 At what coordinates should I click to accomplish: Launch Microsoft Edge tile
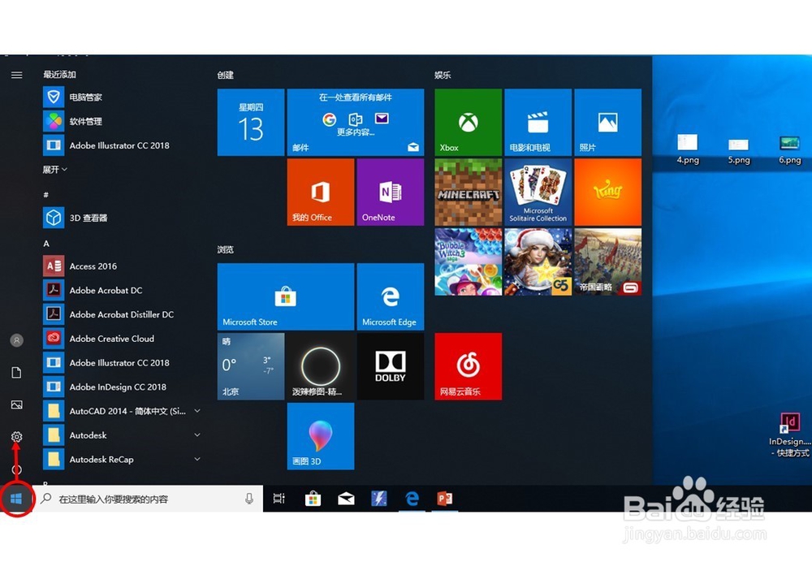tap(391, 296)
